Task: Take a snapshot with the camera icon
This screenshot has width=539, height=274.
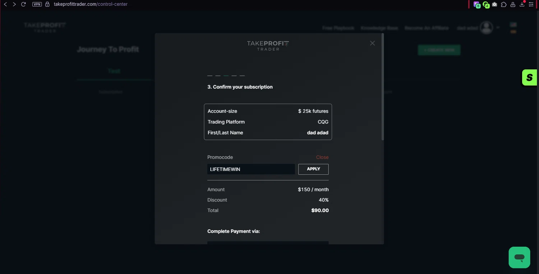Action: pos(495,4)
